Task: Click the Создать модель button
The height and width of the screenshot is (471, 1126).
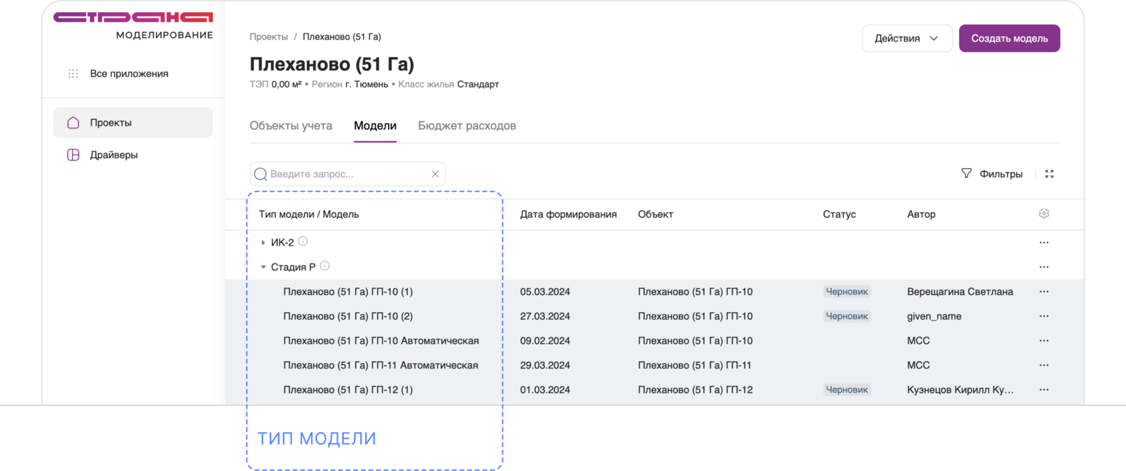Action: click(1009, 39)
